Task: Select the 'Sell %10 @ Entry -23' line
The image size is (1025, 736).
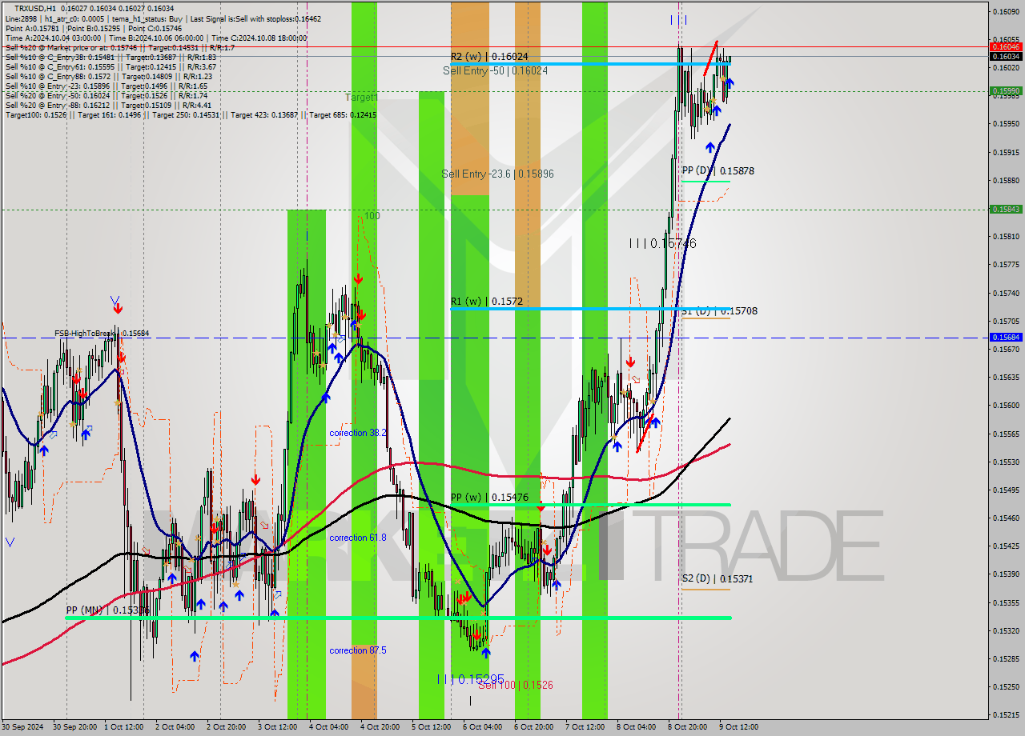Action: point(106,86)
